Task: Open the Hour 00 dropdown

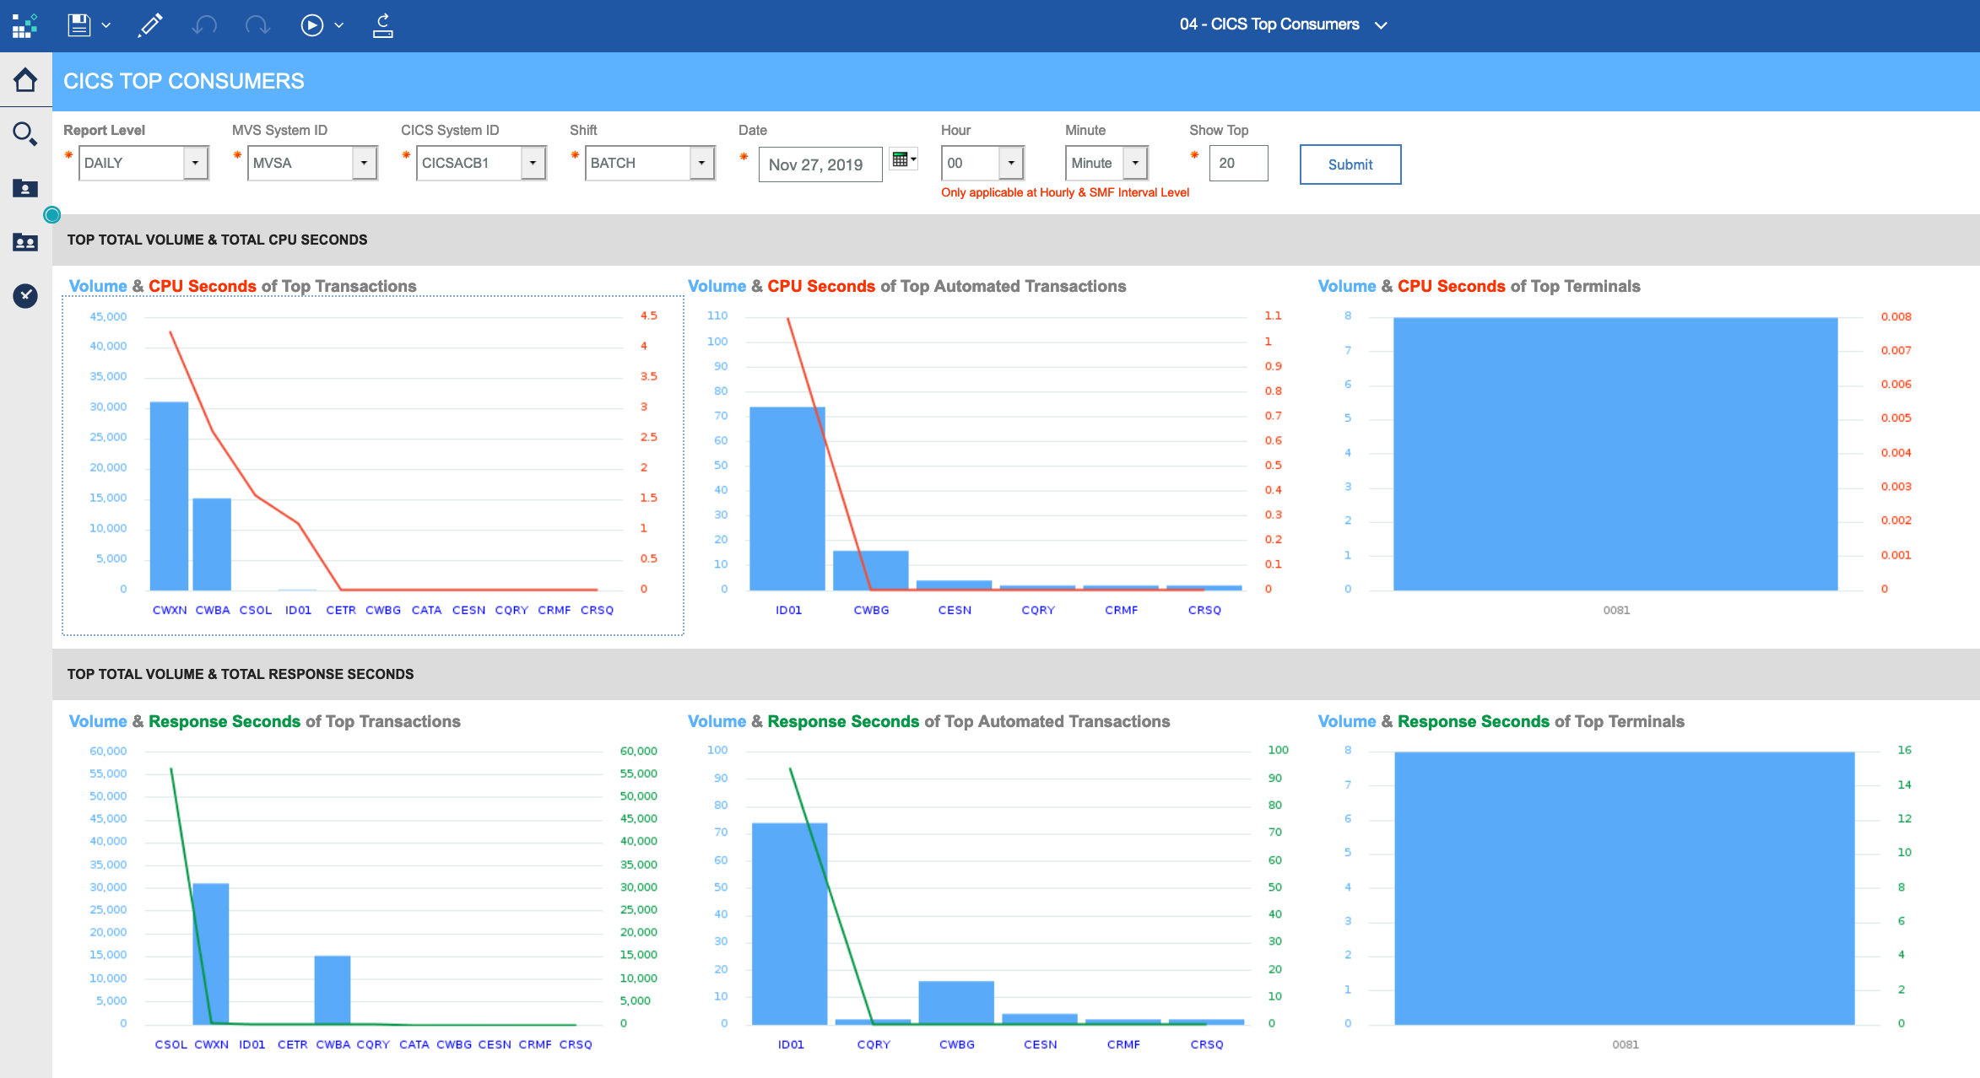Action: pos(982,163)
